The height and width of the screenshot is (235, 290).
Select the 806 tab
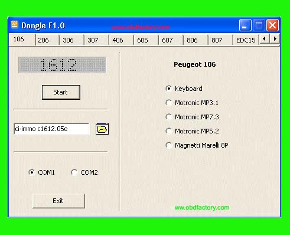pos(196,40)
